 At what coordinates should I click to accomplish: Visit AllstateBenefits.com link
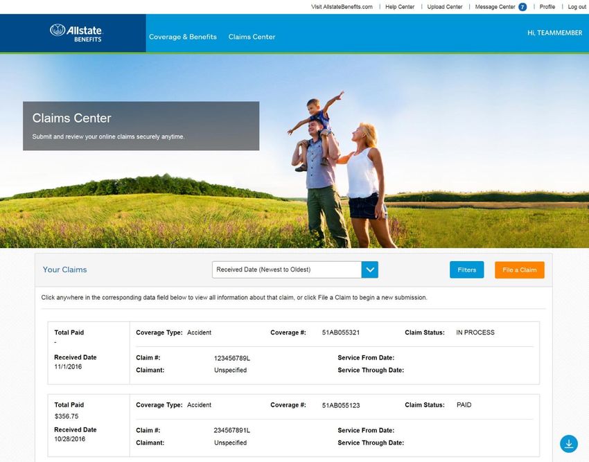pos(342,7)
